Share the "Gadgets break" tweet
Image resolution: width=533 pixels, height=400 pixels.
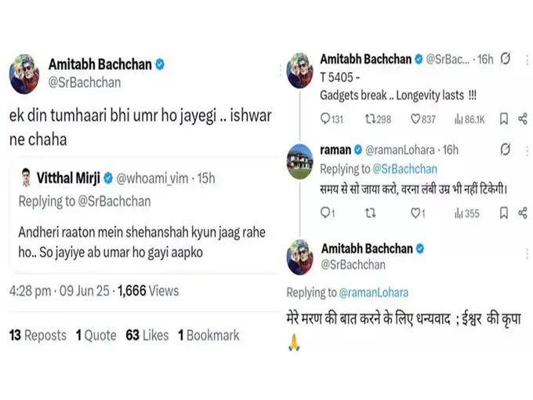click(x=523, y=119)
